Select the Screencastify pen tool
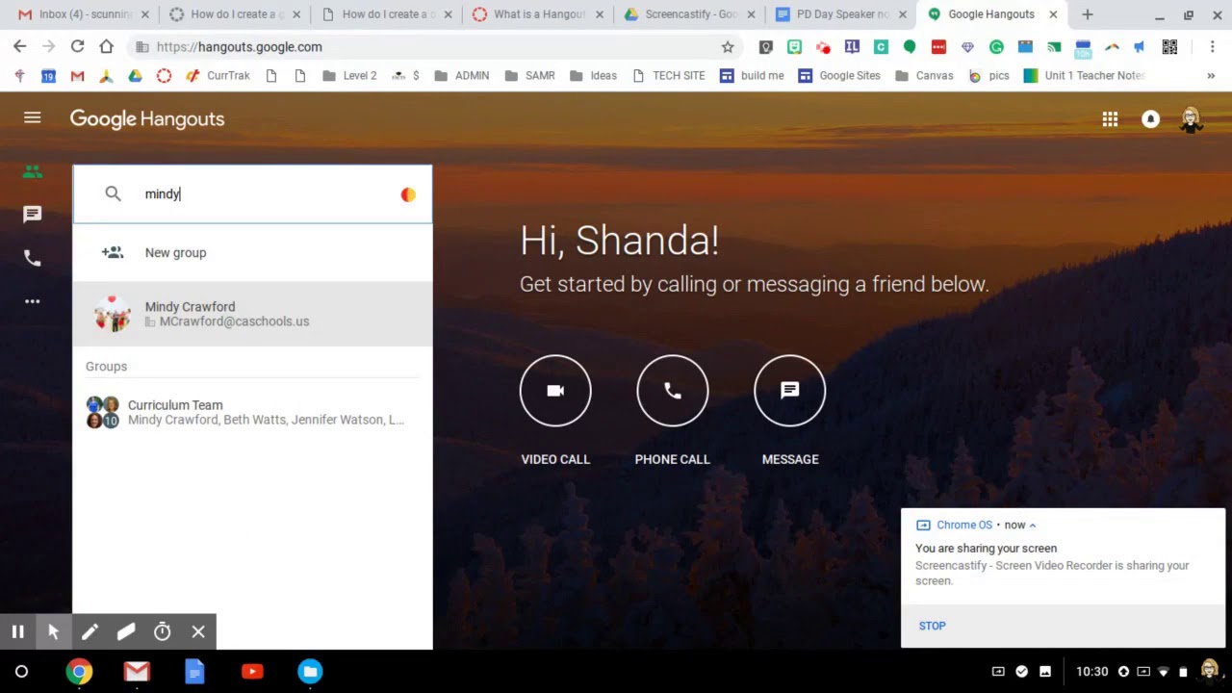The height and width of the screenshot is (693, 1232). (x=90, y=631)
